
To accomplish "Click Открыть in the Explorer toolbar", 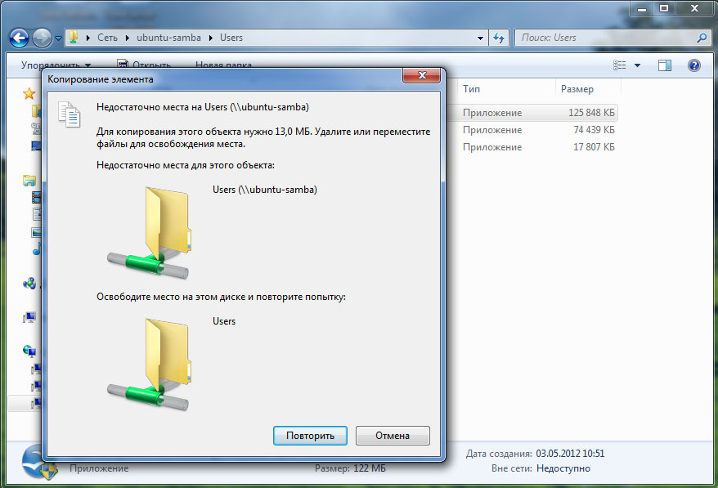I will (x=144, y=65).
